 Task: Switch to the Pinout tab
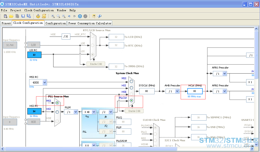click(6, 23)
